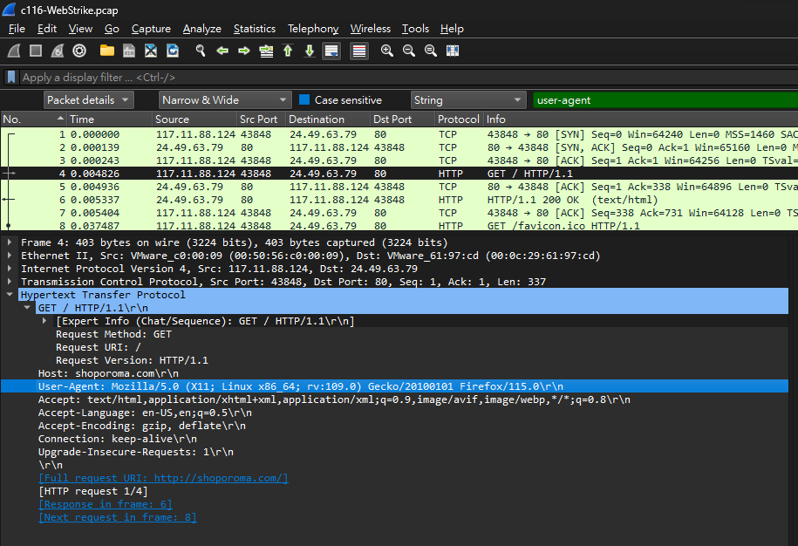Zoom out on packet text
Viewport: 798px width, 546px height.
point(409,51)
